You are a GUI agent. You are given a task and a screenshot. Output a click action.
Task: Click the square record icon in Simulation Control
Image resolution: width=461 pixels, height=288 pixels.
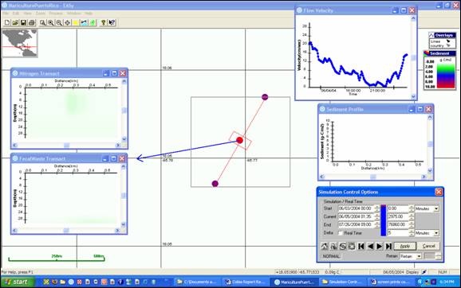coord(352,247)
